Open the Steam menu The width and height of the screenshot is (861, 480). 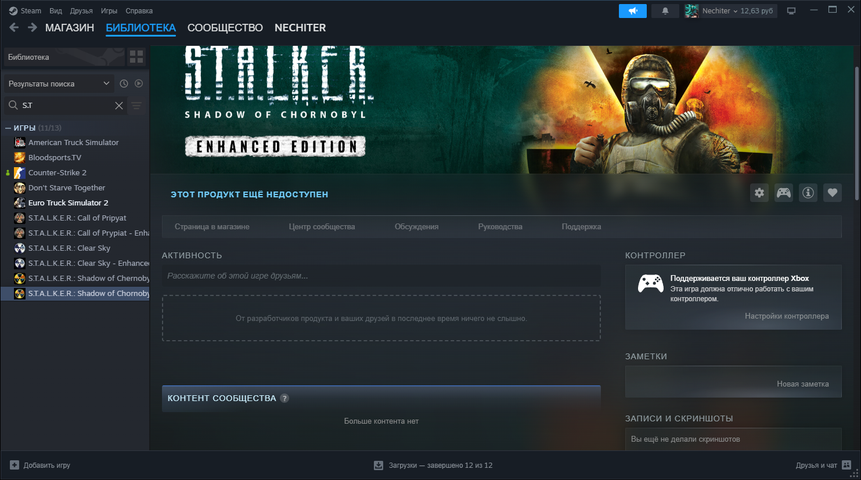(31, 11)
